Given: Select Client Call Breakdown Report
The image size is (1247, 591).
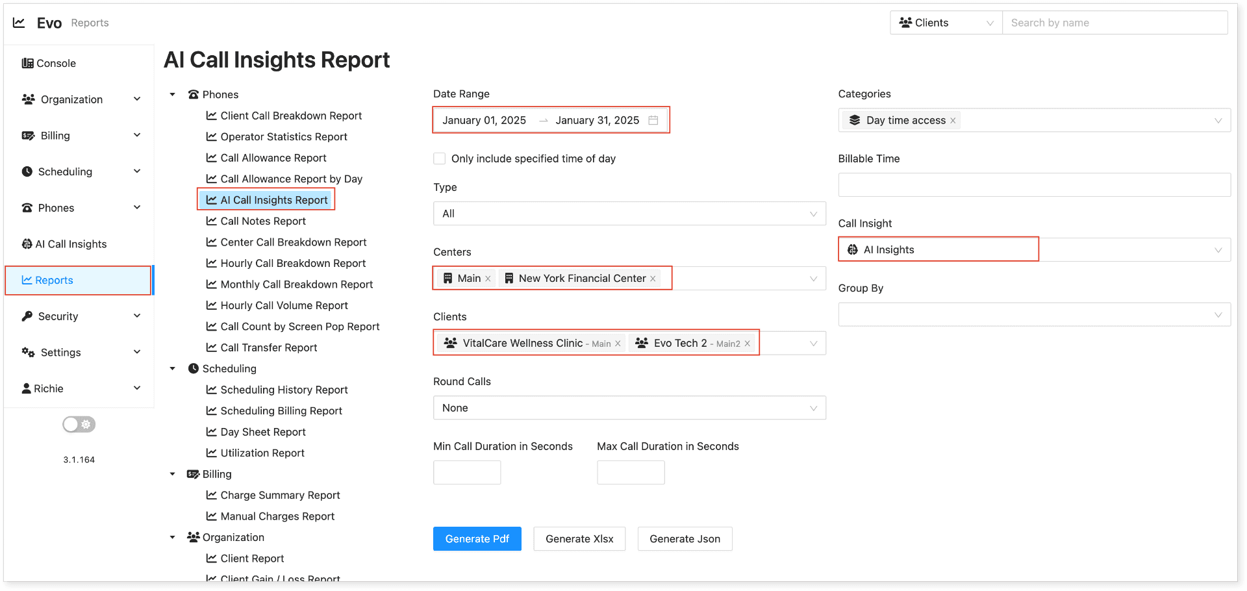Looking at the screenshot, I should pos(291,116).
